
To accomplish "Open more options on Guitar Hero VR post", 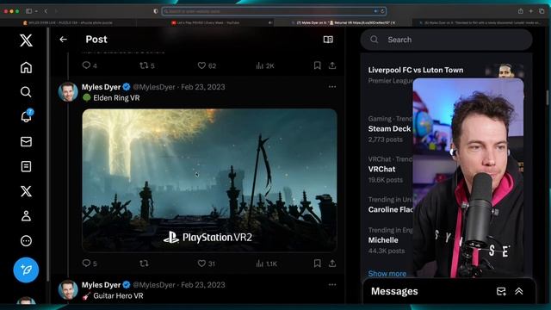I will (x=332, y=285).
